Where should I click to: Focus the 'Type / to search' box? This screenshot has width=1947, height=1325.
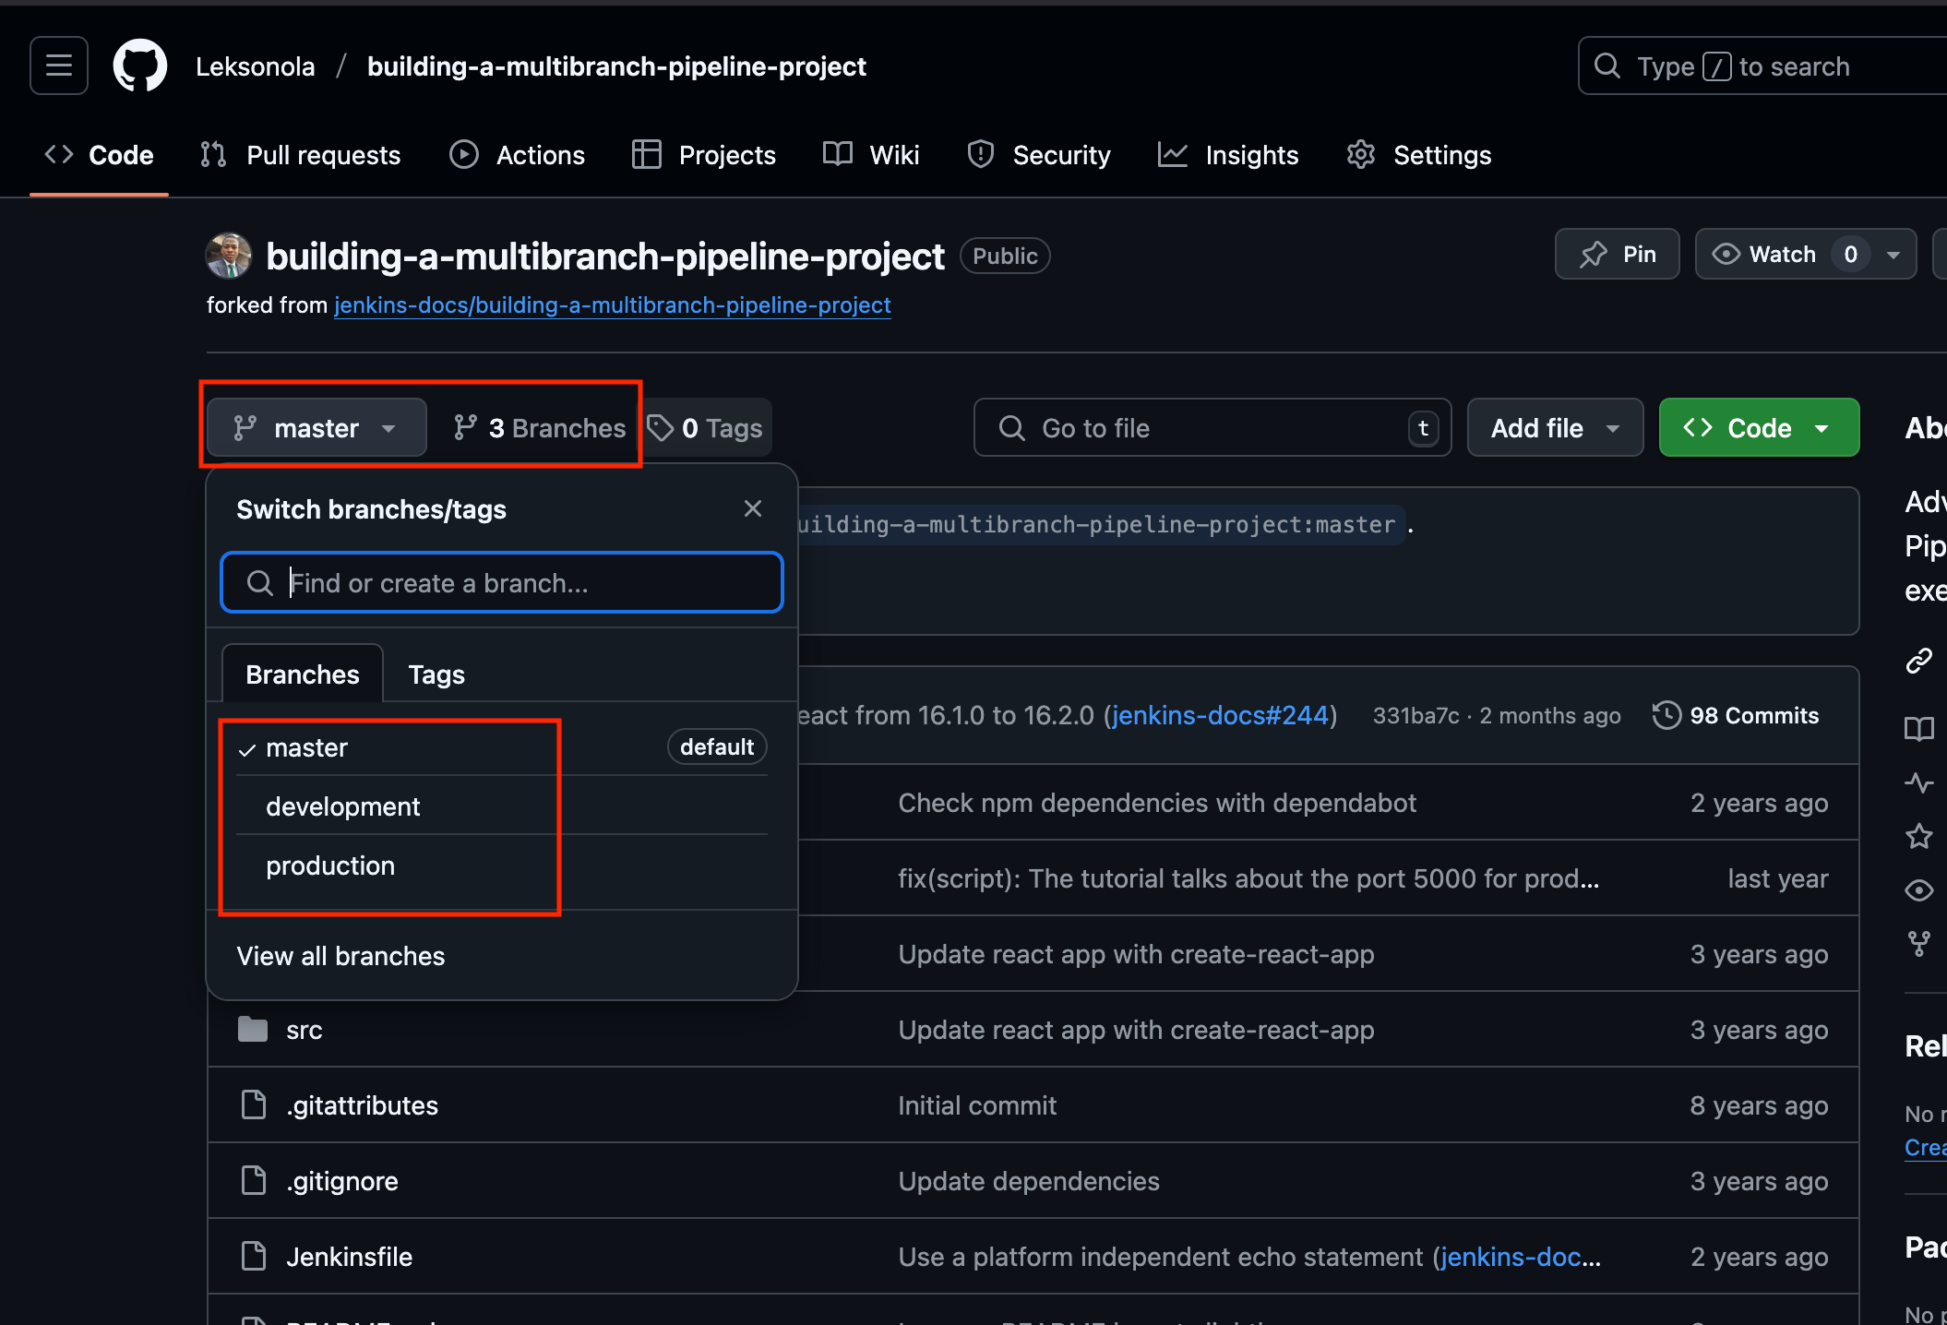pyautogui.click(x=1762, y=66)
